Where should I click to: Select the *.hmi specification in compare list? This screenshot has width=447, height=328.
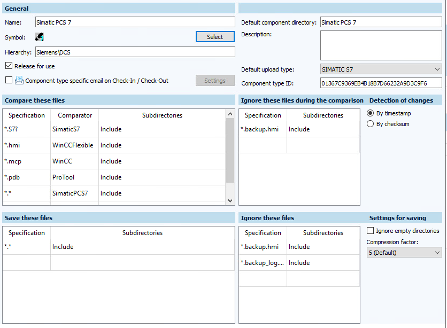(x=27, y=145)
